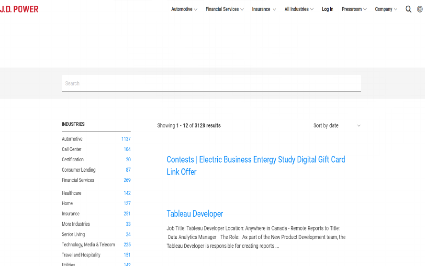The image size is (425, 266).
Task: Open the Financial Services dropdown
Action: click(224, 9)
